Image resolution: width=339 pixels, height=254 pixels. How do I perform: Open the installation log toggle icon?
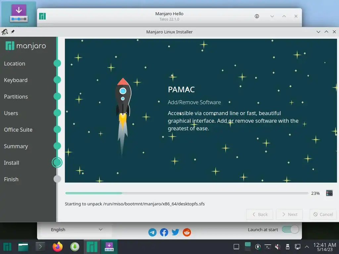tap(329, 193)
